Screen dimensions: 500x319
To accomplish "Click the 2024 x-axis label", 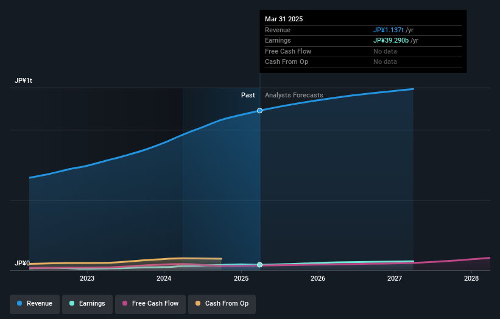I will 164,279.
